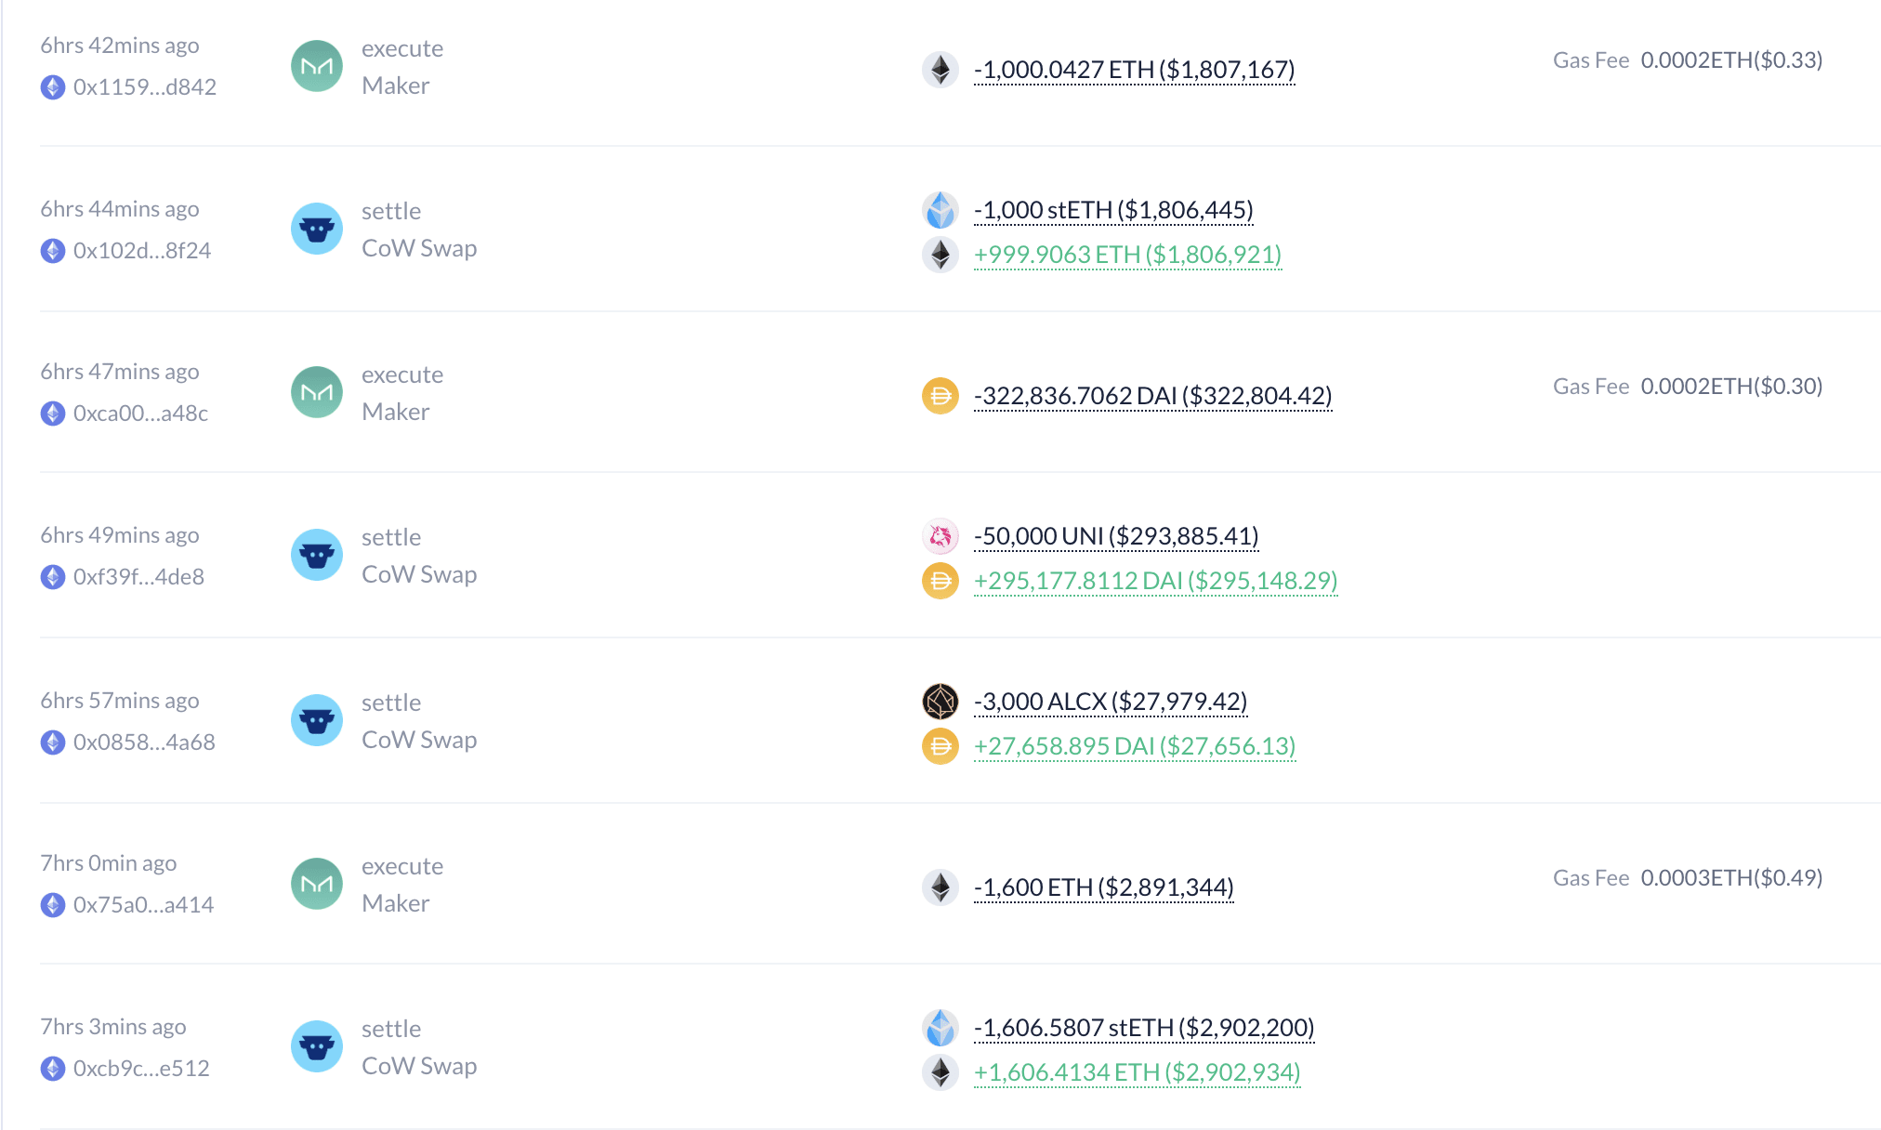
Task: Select the -1,000.0427 ETH amount link
Action: tap(1135, 70)
